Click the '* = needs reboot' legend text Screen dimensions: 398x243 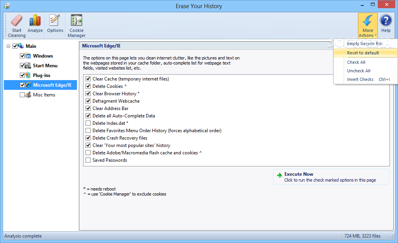(x=99, y=189)
